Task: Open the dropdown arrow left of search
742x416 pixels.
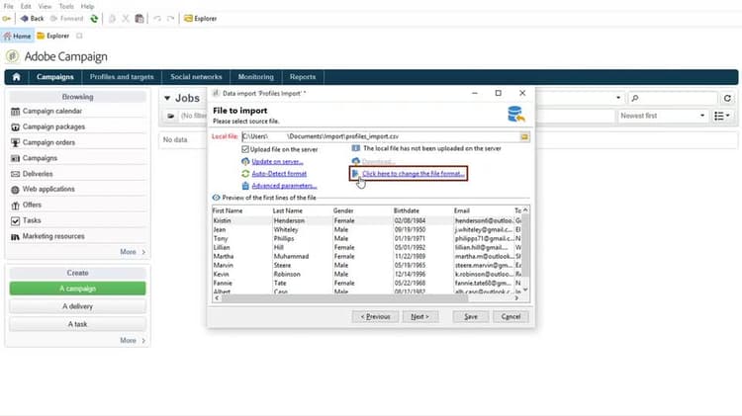Action: tap(618, 98)
